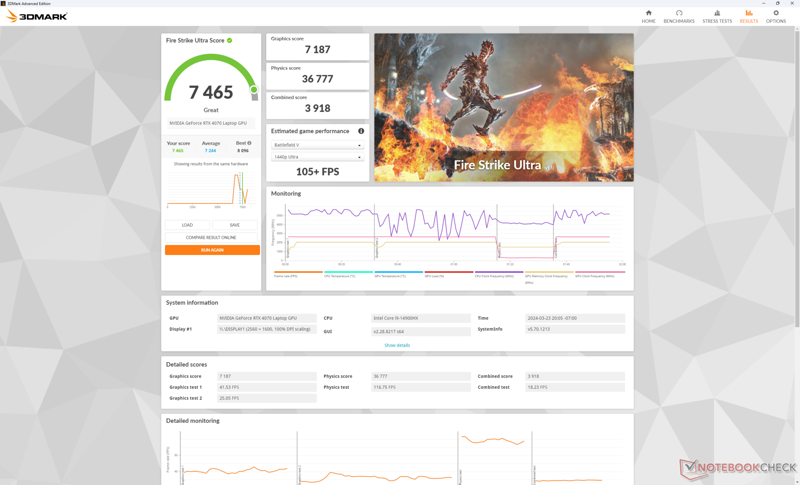Open the Stress Tests chart icon
The width and height of the screenshot is (800, 485).
pyautogui.click(x=717, y=13)
